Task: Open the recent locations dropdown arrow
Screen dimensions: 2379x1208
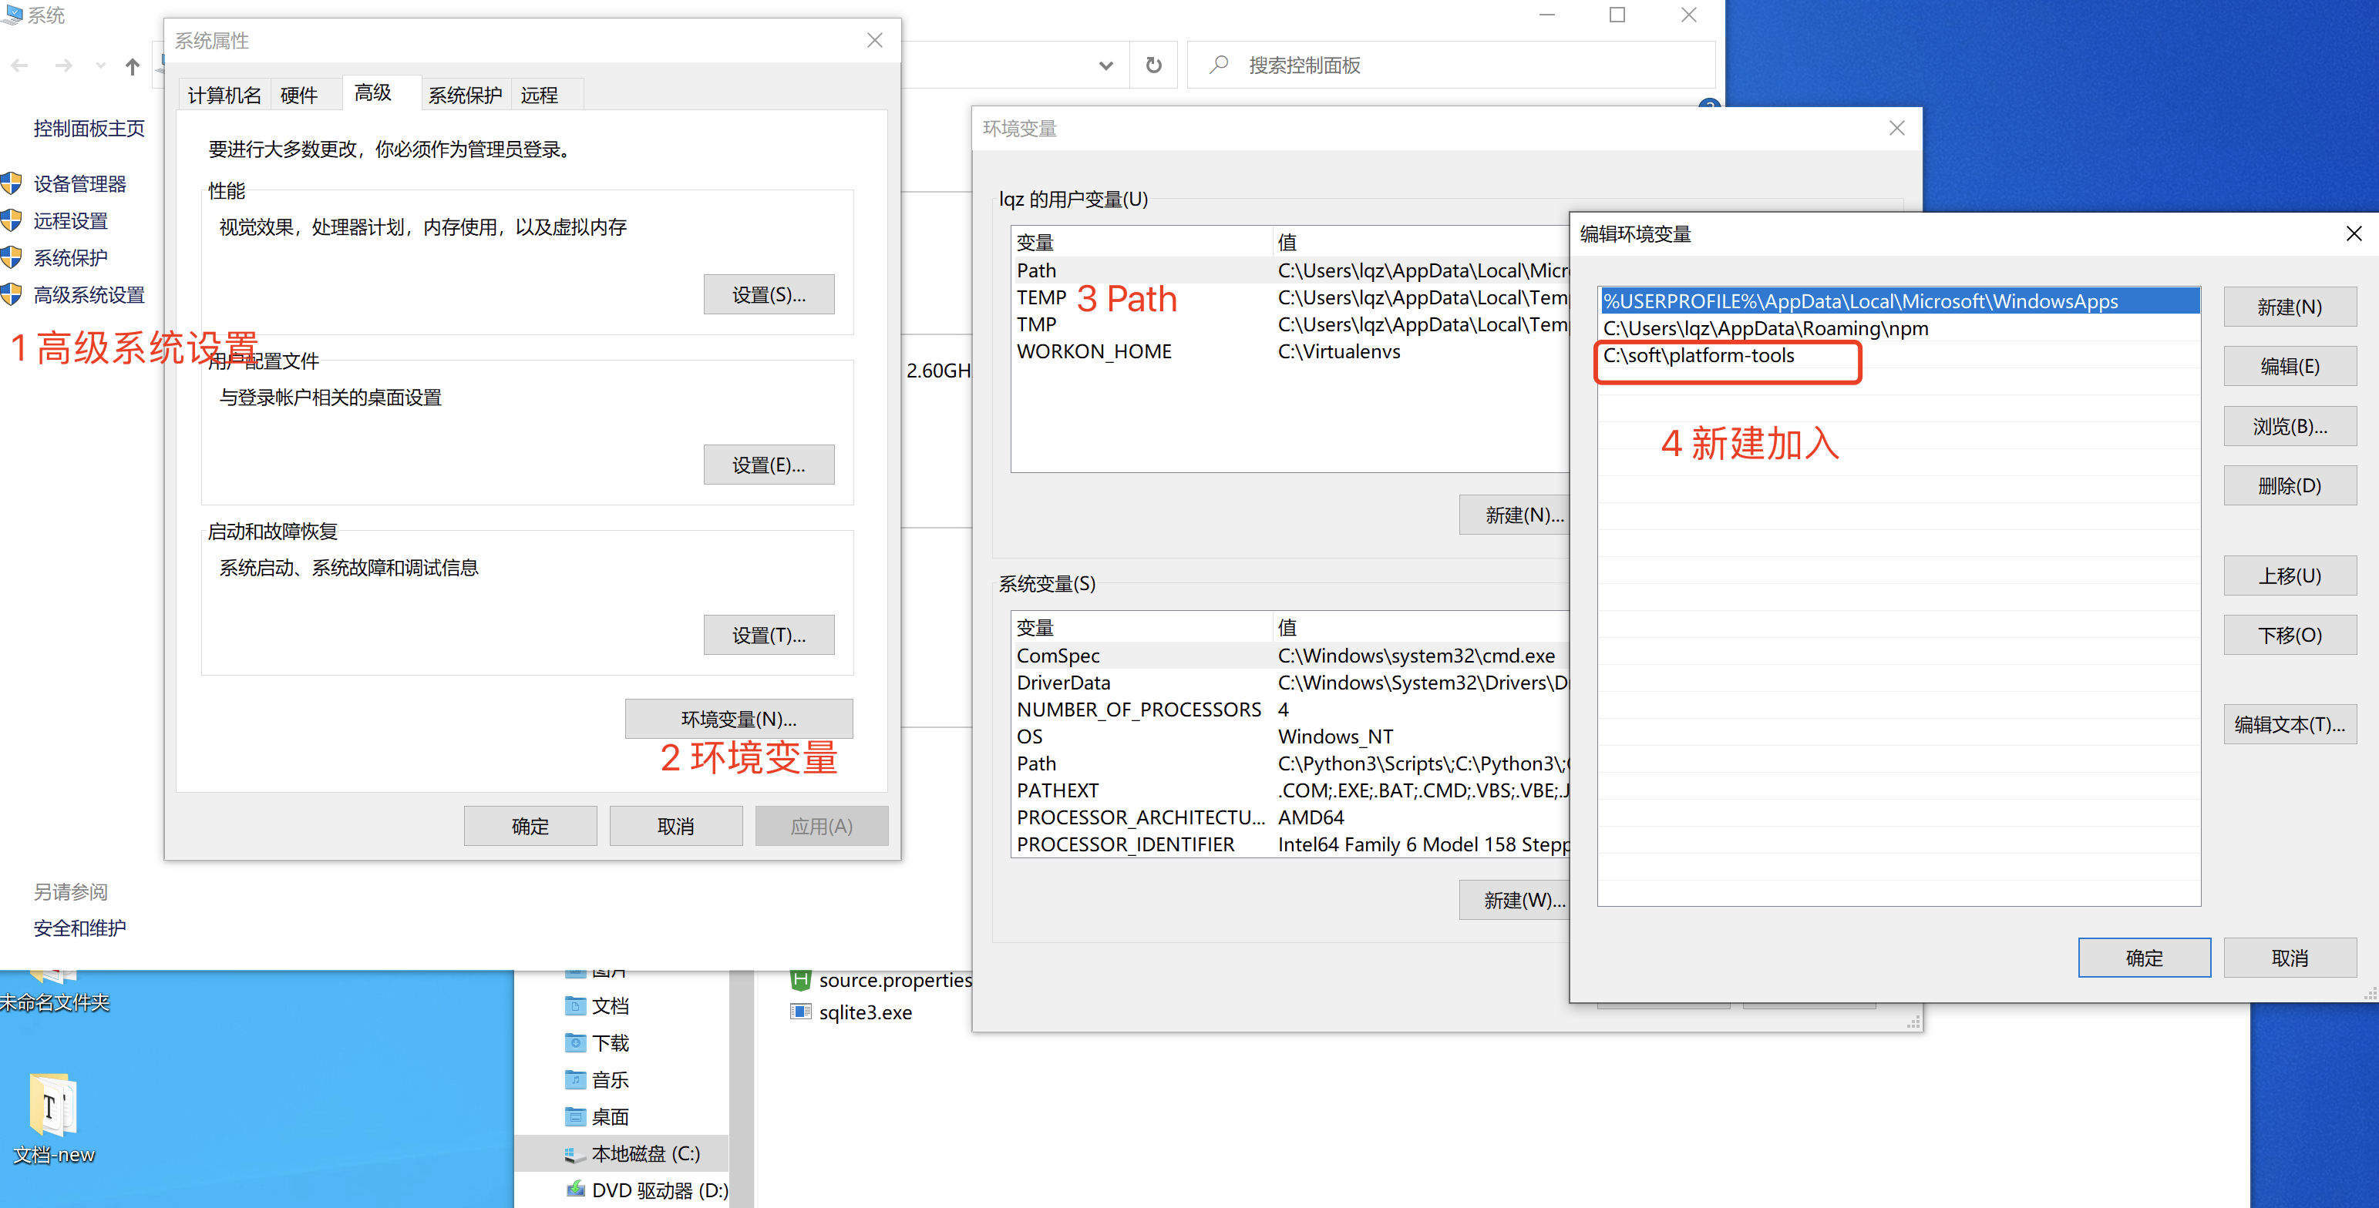Action: coord(101,65)
